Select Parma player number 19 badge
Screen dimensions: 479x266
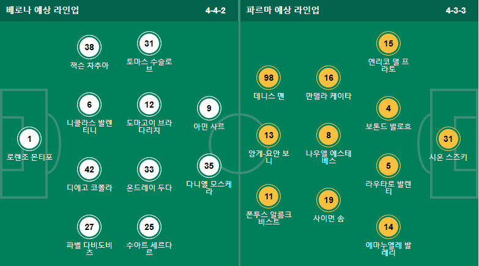(x=329, y=200)
